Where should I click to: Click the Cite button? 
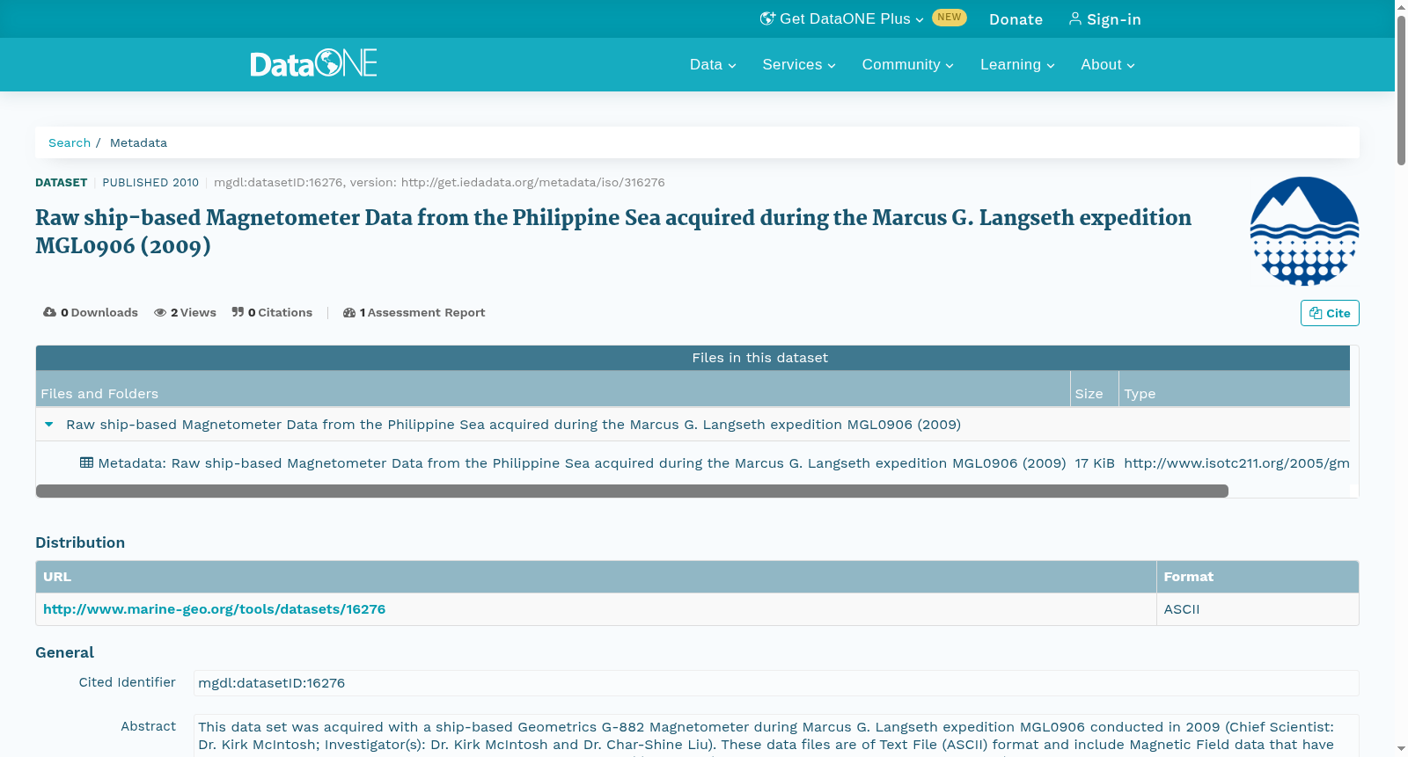coord(1330,313)
